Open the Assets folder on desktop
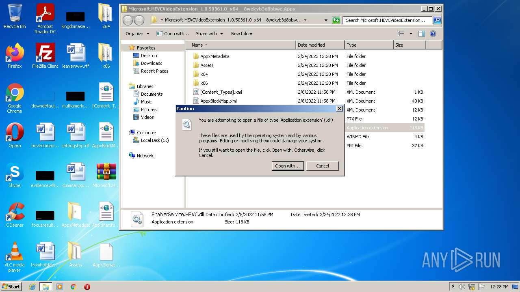The width and height of the screenshot is (520, 292). 76,255
